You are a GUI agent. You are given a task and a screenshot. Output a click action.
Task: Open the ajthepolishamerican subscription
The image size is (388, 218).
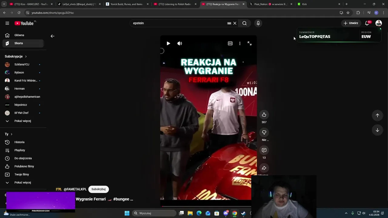23,97
